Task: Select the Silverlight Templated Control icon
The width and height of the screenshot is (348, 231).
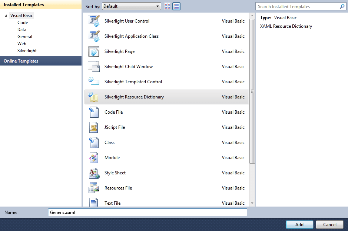Action: tap(93, 81)
